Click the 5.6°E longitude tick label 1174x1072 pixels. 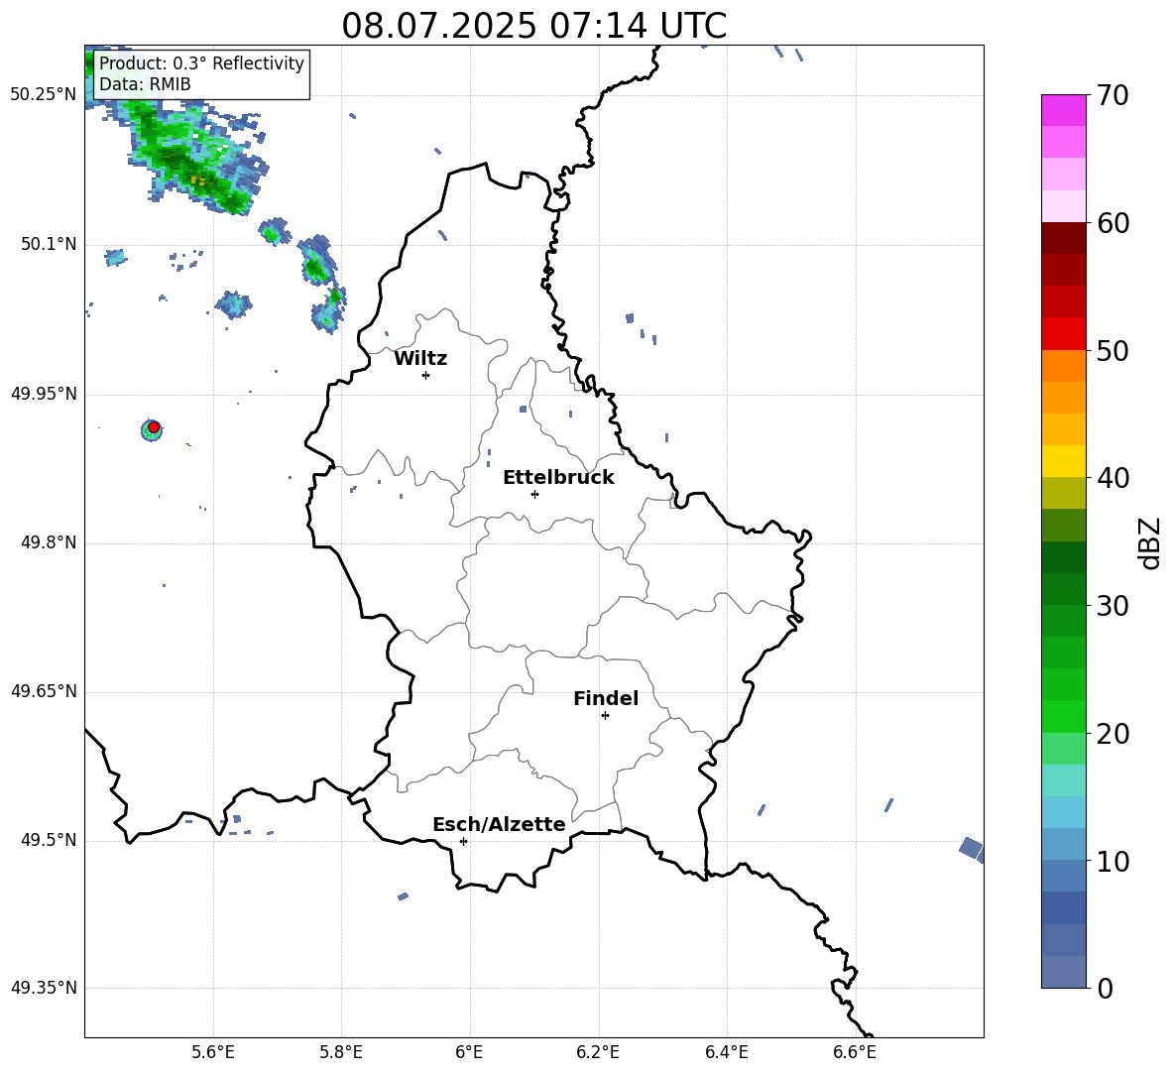(x=213, y=1052)
